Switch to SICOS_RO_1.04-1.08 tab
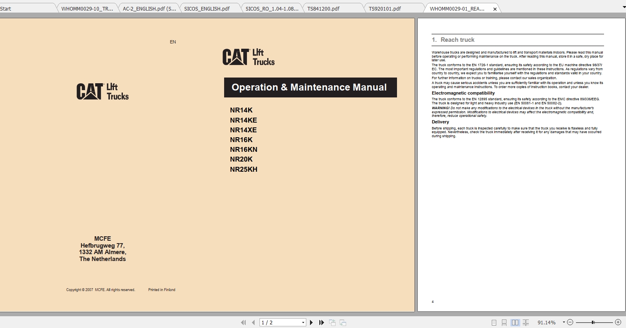 (x=272, y=9)
